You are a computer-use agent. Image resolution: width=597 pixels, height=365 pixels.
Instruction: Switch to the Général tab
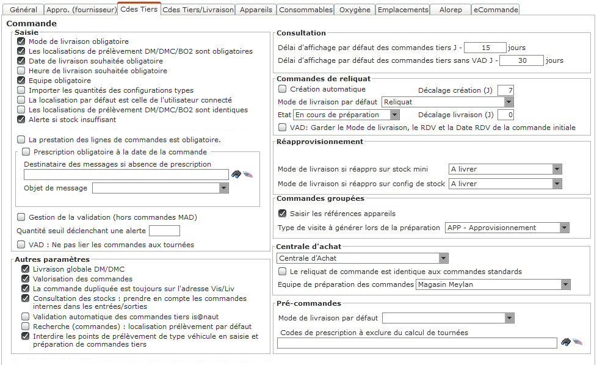click(x=23, y=10)
